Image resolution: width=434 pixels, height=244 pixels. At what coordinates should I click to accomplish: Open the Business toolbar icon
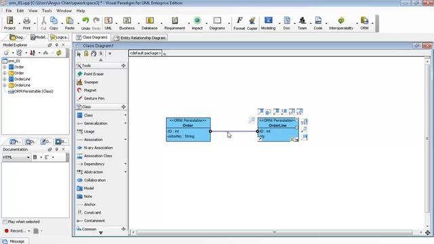coord(127,23)
